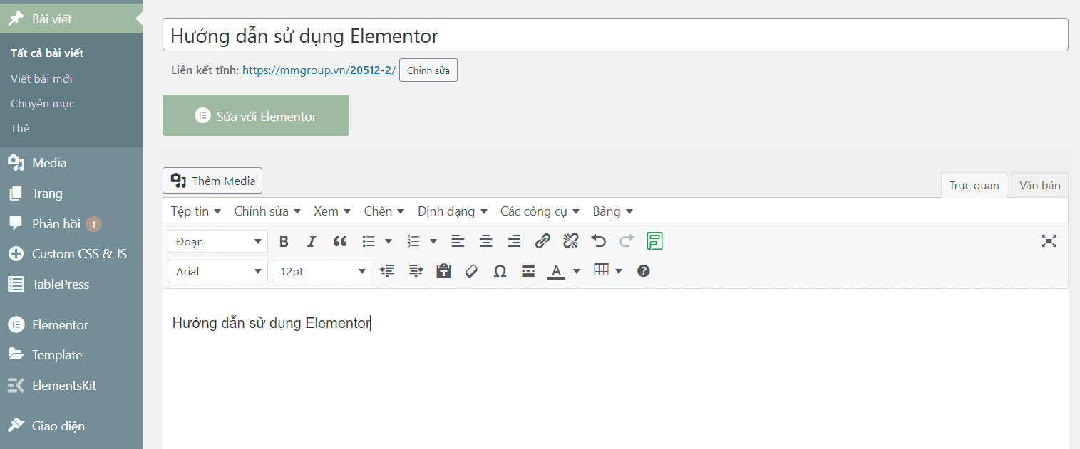Toggle align right for the paragraph
The width and height of the screenshot is (1080, 449).
514,242
